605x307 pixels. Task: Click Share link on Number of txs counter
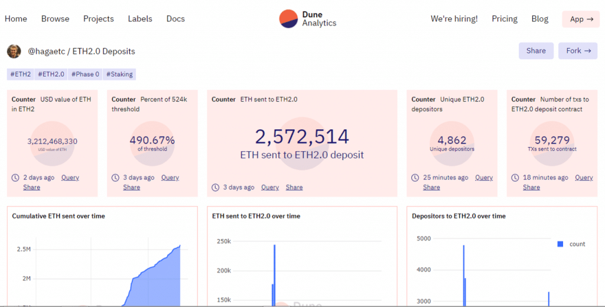click(531, 187)
